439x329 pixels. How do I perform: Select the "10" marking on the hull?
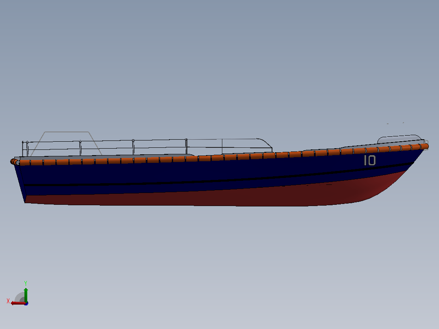pos(370,160)
